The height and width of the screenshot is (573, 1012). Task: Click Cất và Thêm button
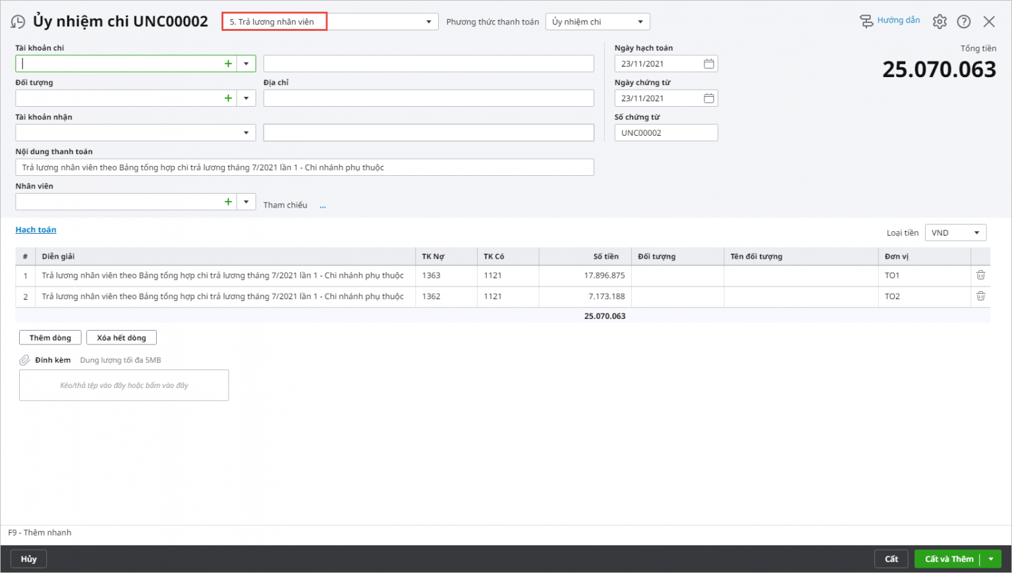[x=949, y=559]
